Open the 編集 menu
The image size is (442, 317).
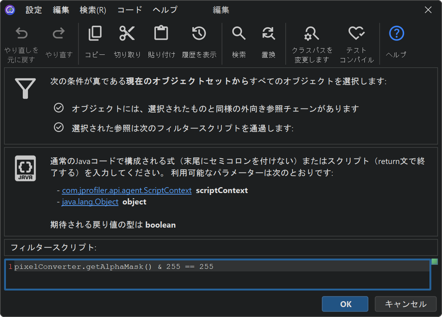[61, 10]
